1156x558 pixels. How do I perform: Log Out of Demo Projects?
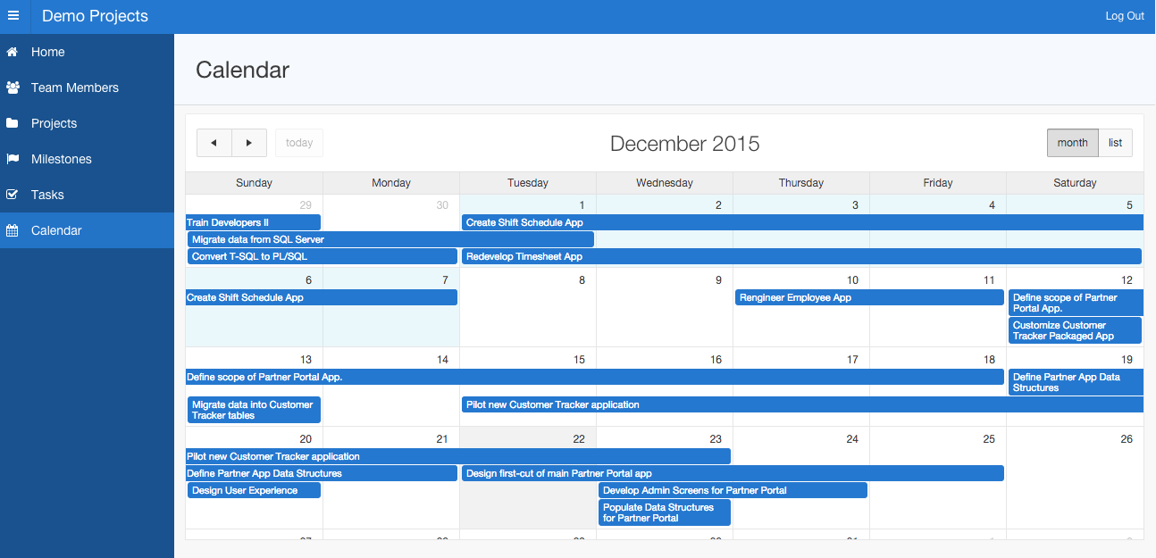1124,15
